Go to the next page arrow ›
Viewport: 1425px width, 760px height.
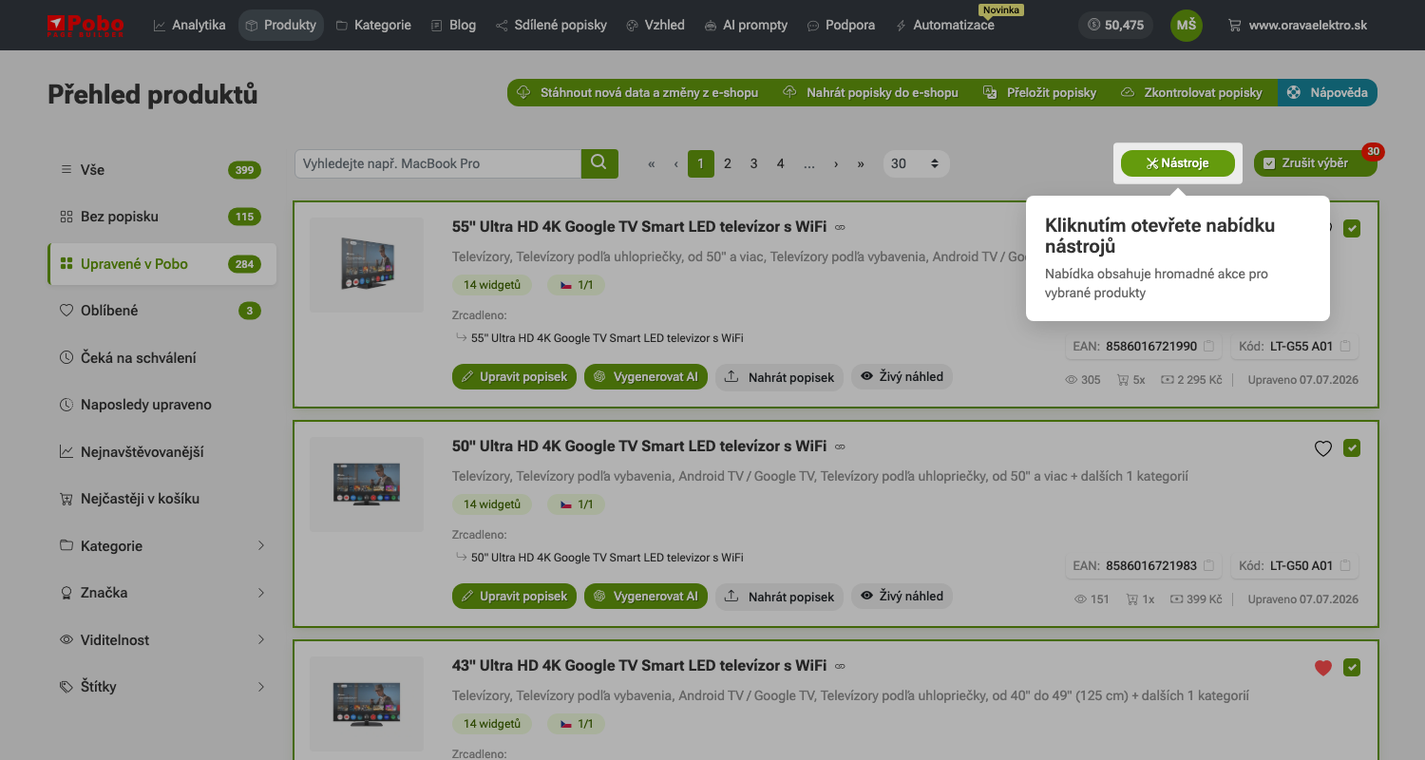[x=836, y=163]
